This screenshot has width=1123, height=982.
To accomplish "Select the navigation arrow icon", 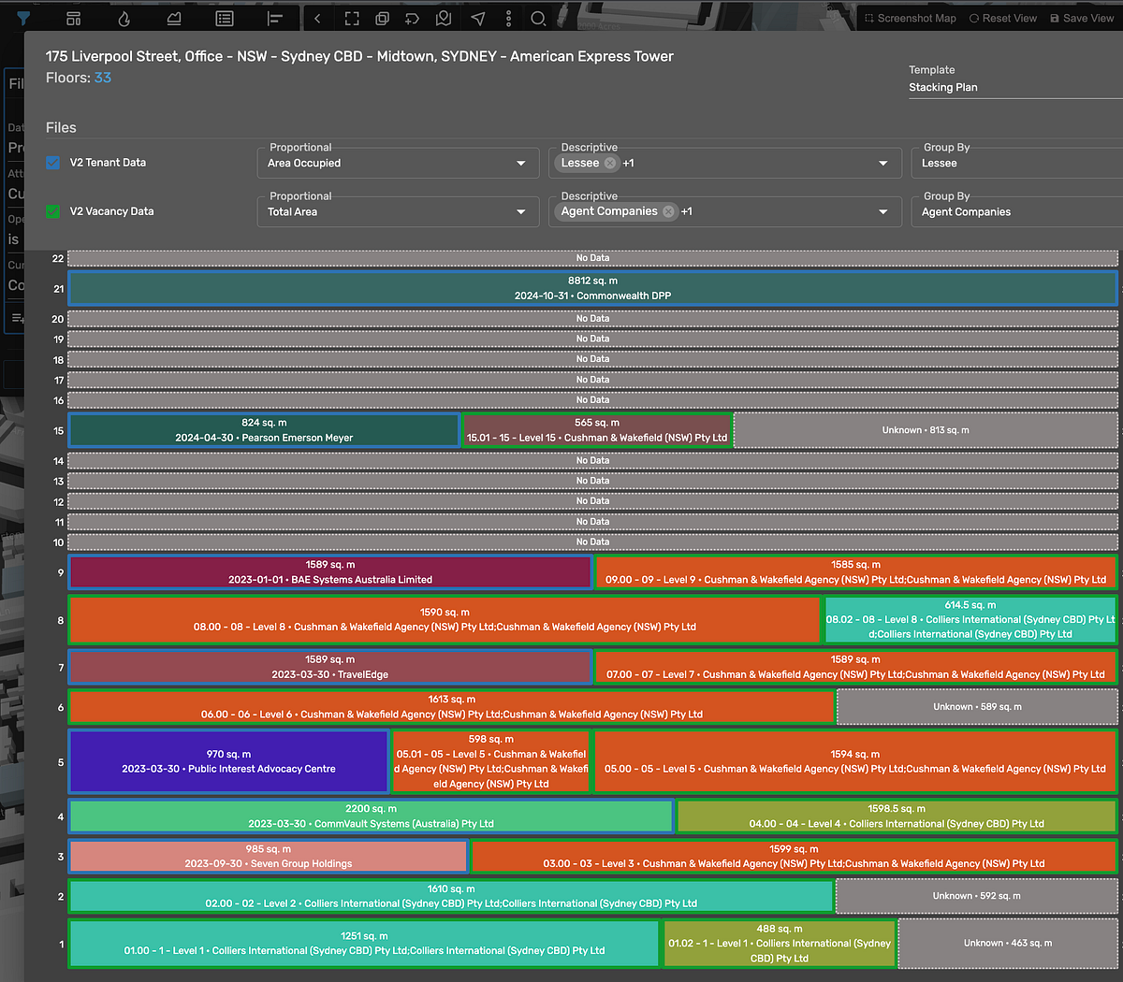I will click(x=478, y=18).
